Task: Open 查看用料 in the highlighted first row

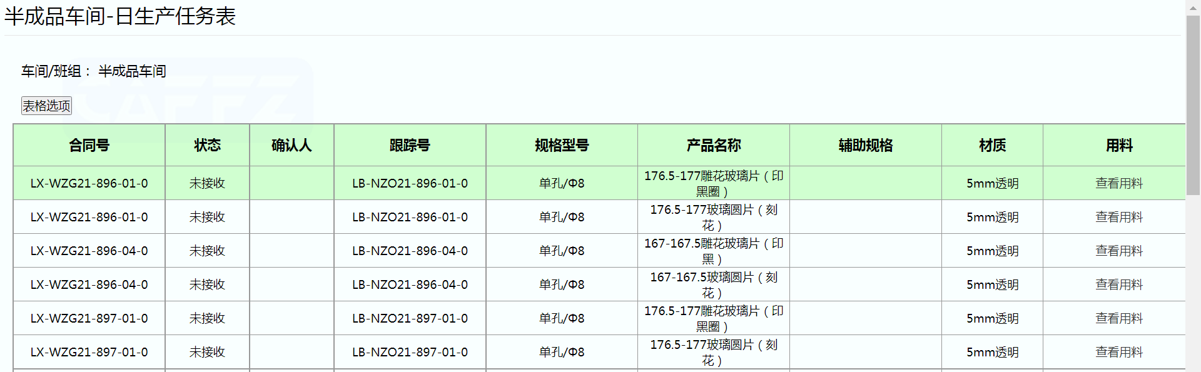Action: [x=1119, y=183]
